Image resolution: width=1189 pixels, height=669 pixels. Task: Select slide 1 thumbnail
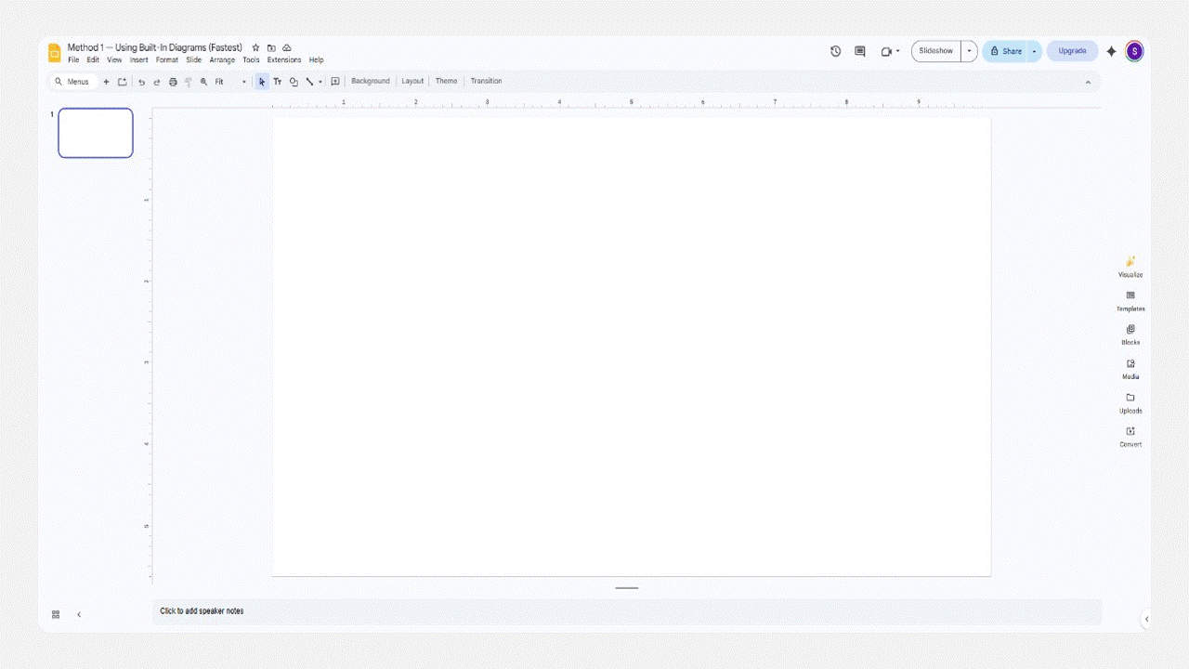96,133
